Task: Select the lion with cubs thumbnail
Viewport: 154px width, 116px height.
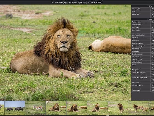Action: pyautogui.click(x=139, y=108)
